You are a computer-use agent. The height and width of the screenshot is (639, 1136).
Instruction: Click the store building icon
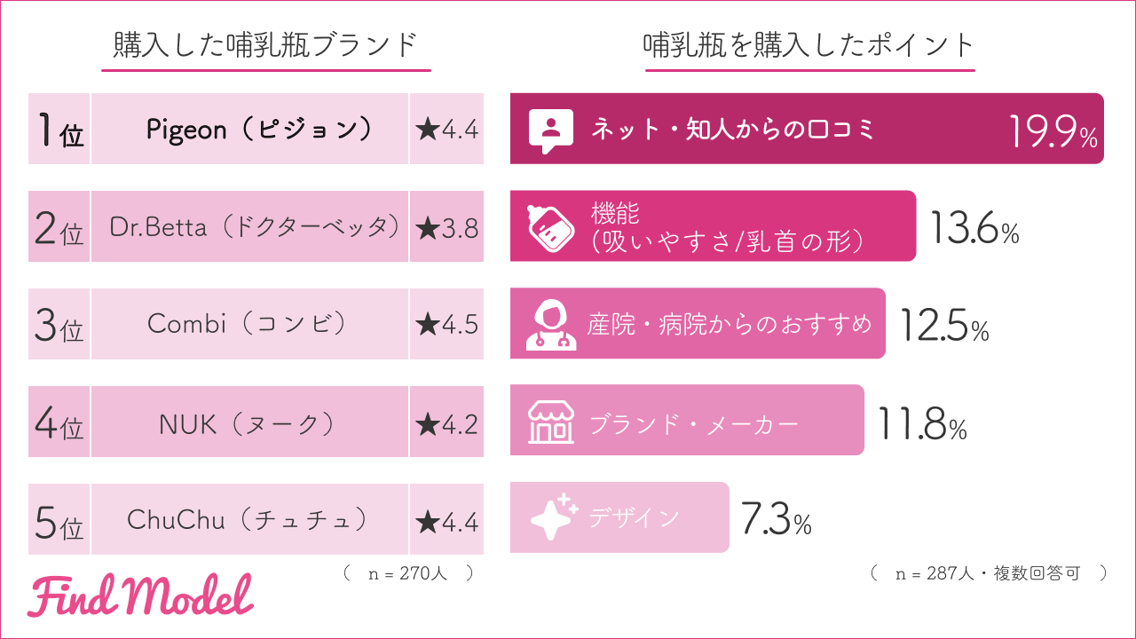click(x=551, y=421)
